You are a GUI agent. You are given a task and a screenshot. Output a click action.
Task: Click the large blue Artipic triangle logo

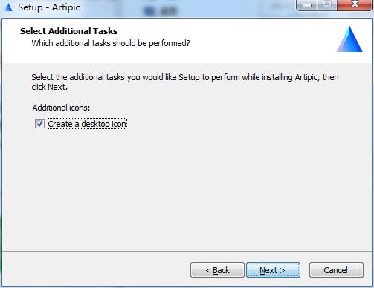[x=349, y=39]
